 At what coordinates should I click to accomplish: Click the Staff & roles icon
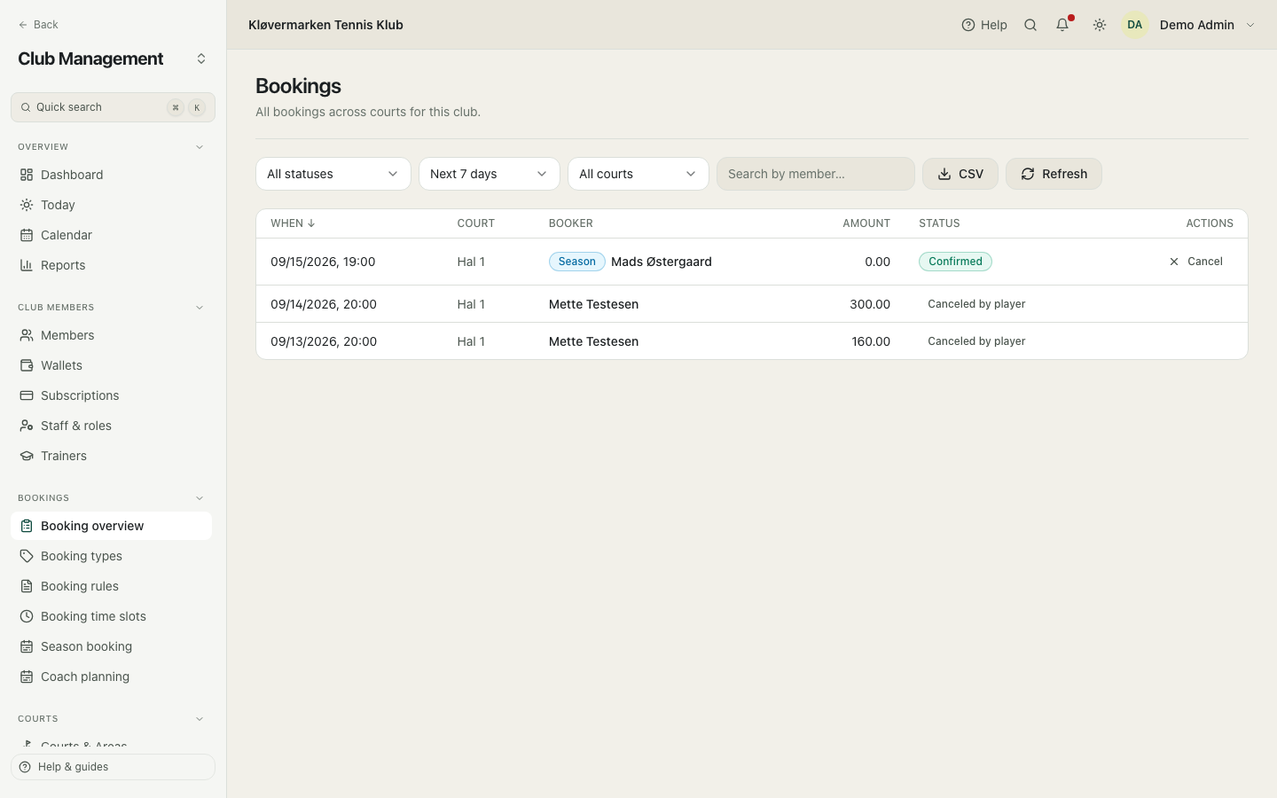coord(27,426)
